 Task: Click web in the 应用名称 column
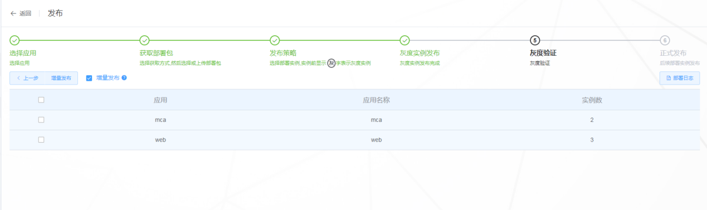pyautogui.click(x=376, y=140)
